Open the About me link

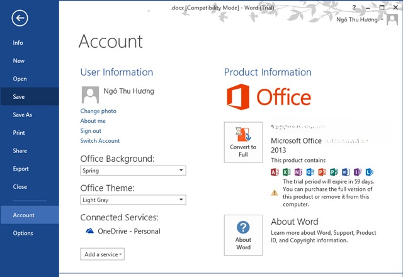coord(93,121)
